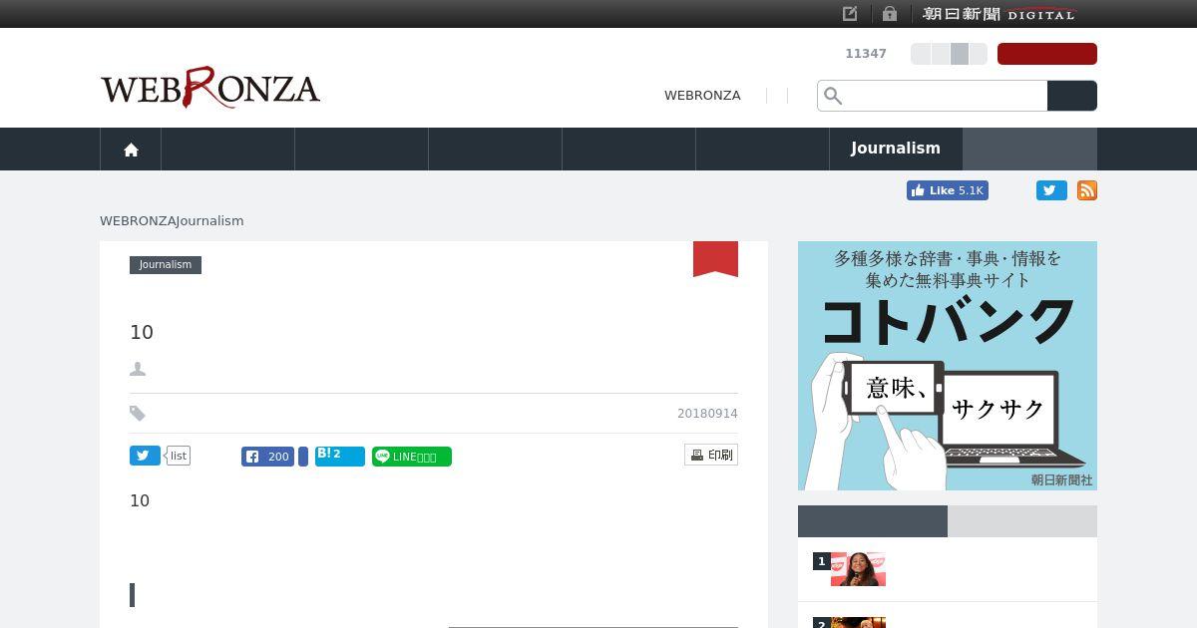The image size is (1197, 628).
Task: Open the Asahi Shimbun Digital logo link
Action: pyautogui.click(x=999, y=14)
